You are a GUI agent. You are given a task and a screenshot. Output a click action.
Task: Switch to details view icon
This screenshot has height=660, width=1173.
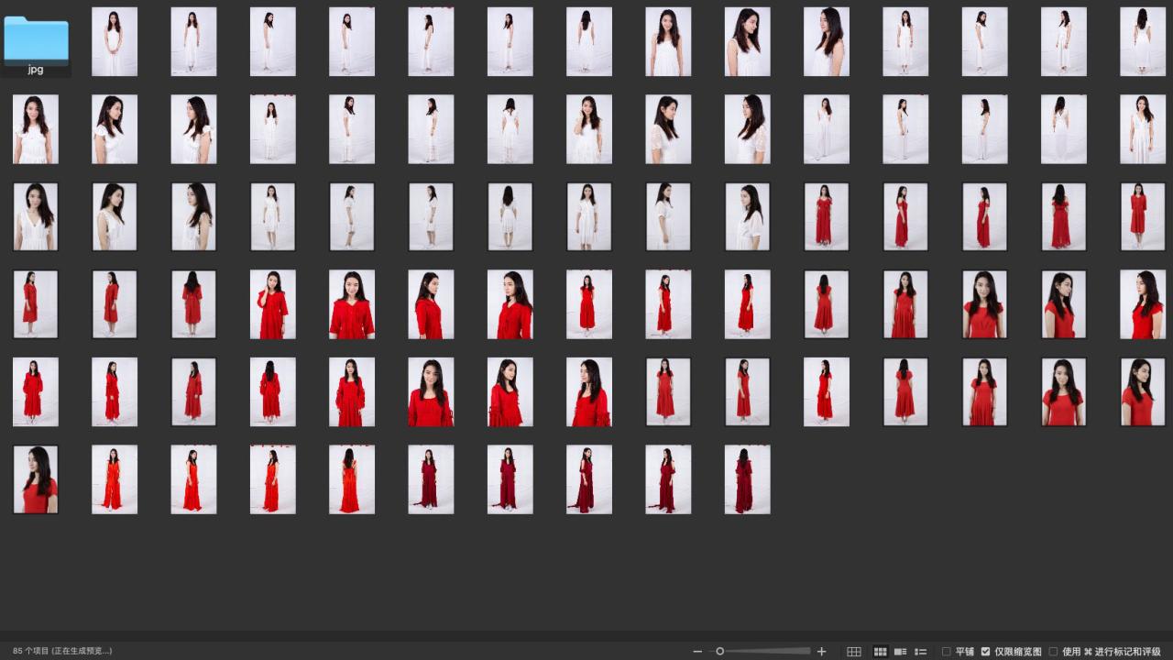(x=900, y=652)
